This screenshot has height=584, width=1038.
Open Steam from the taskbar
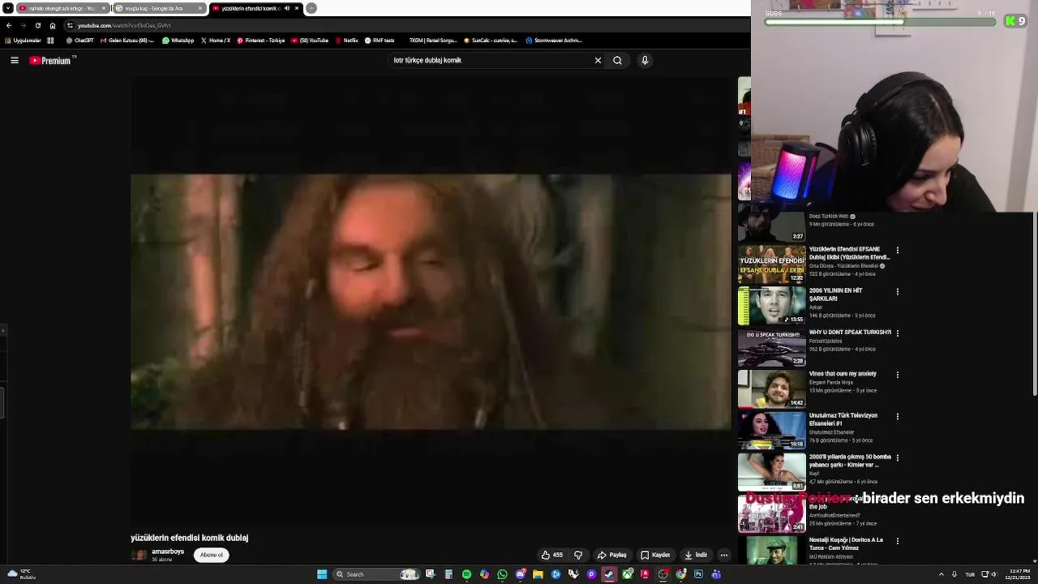coord(609,574)
